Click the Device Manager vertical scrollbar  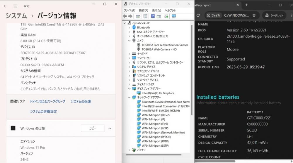click(x=192, y=70)
